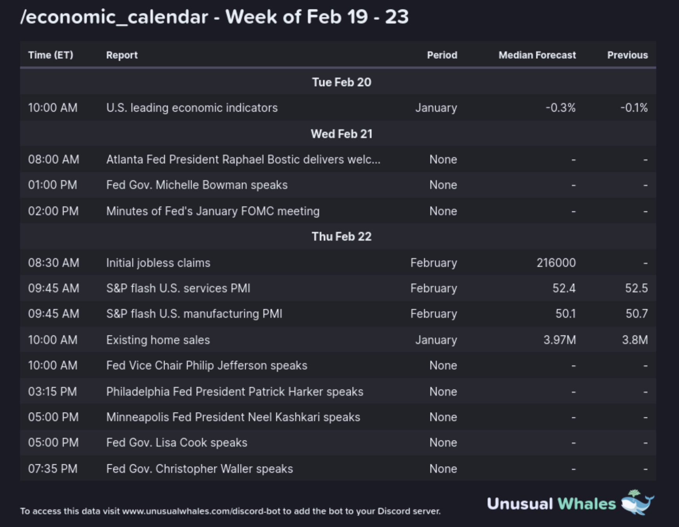
Task: Click the Tue Feb 20 date section header
Action: (x=341, y=82)
